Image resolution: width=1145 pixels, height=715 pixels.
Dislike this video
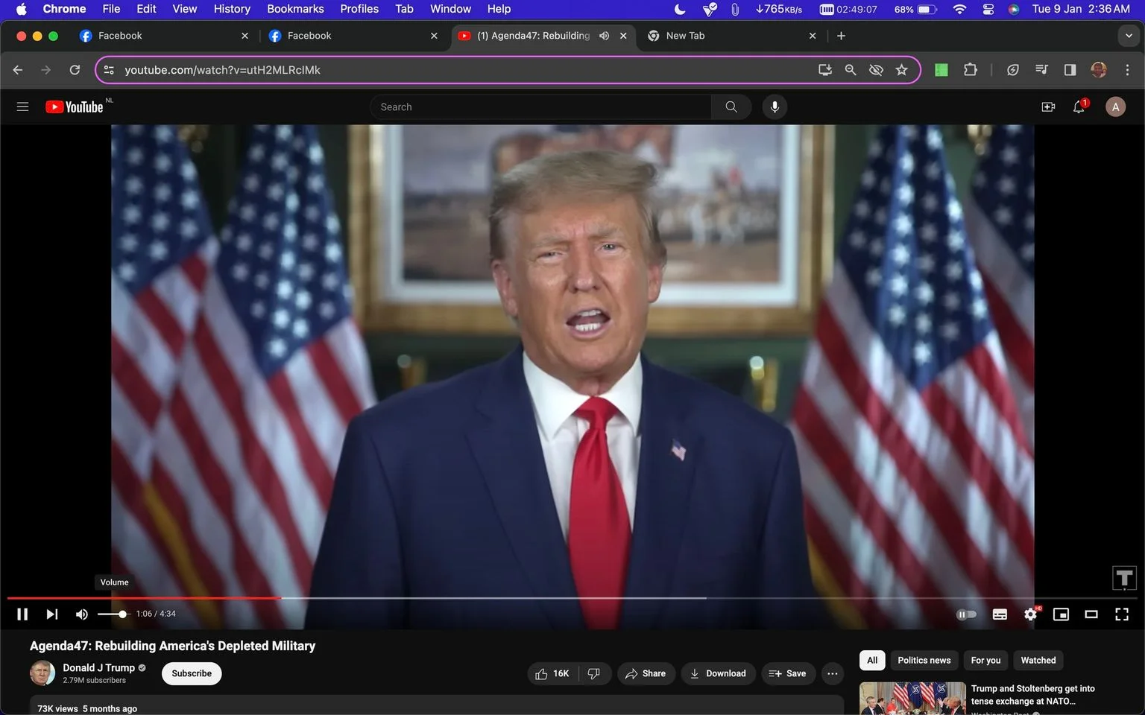pyautogui.click(x=594, y=673)
